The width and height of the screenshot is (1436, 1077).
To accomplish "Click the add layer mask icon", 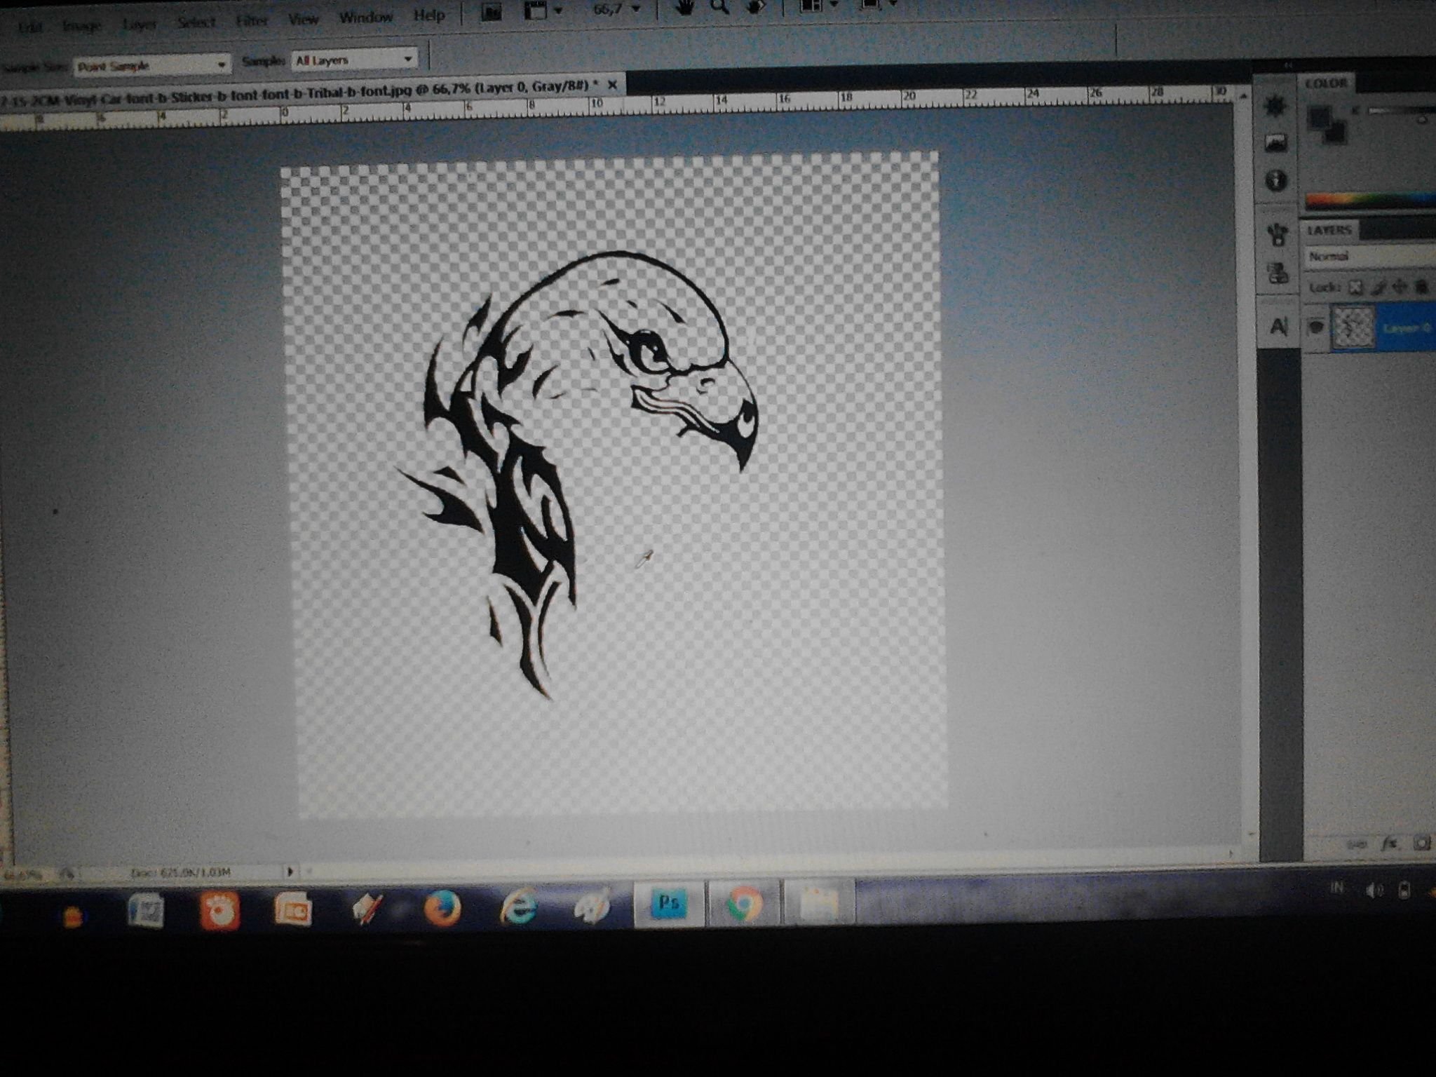I will [1421, 842].
